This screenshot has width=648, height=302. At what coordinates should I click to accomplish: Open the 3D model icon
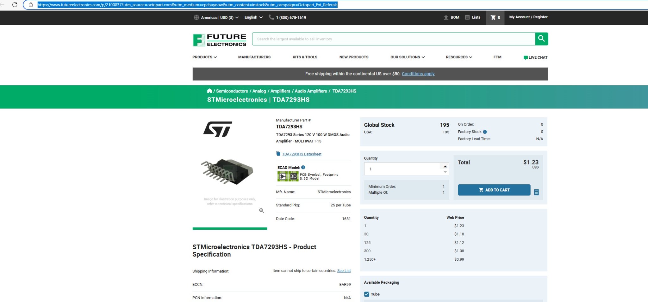[293, 176]
